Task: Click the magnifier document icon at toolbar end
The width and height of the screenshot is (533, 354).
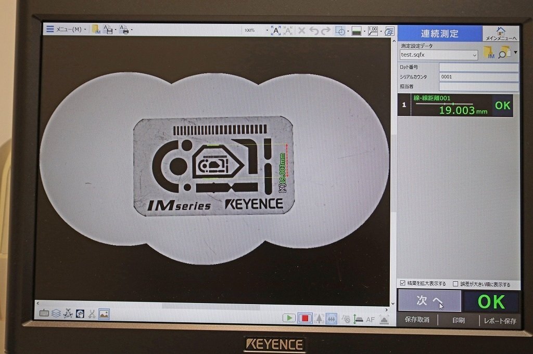Action: (389, 32)
